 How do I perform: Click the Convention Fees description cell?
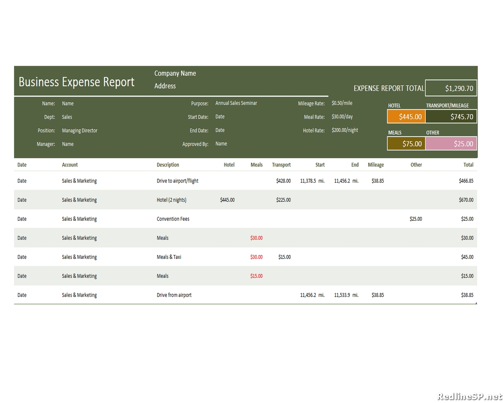173,219
